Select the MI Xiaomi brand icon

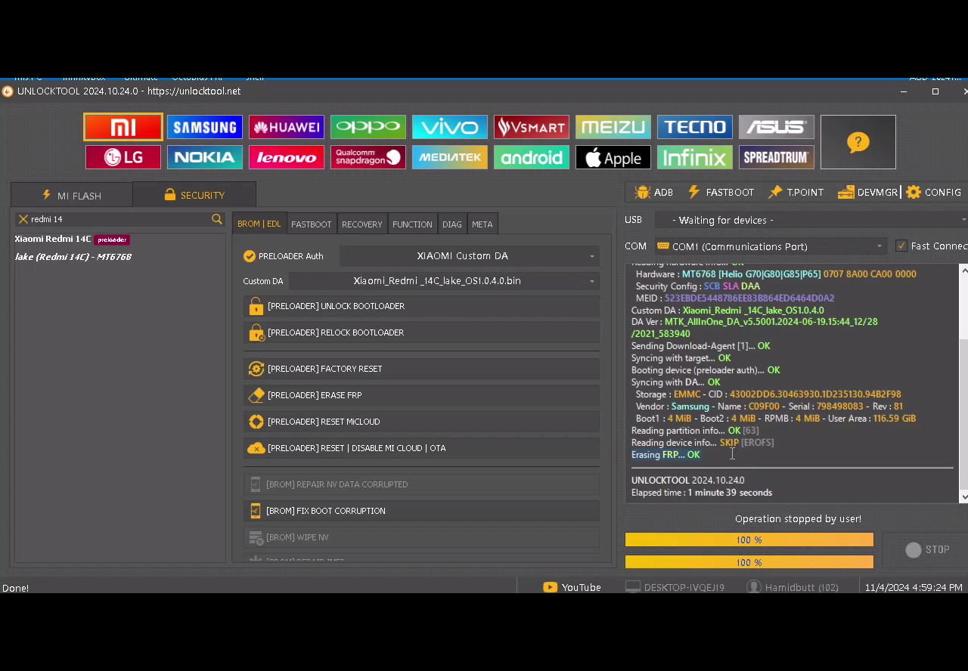tap(123, 127)
